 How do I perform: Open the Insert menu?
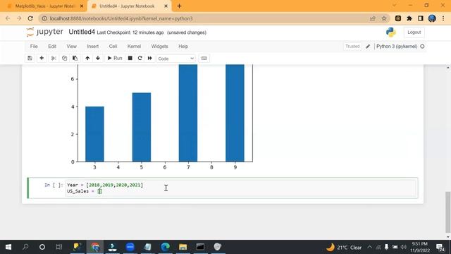pyautogui.click(x=92, y=47)
